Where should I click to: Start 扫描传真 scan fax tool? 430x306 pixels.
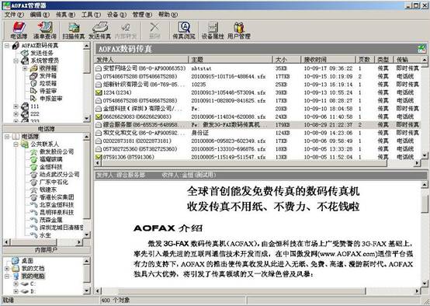coord(74,30)
